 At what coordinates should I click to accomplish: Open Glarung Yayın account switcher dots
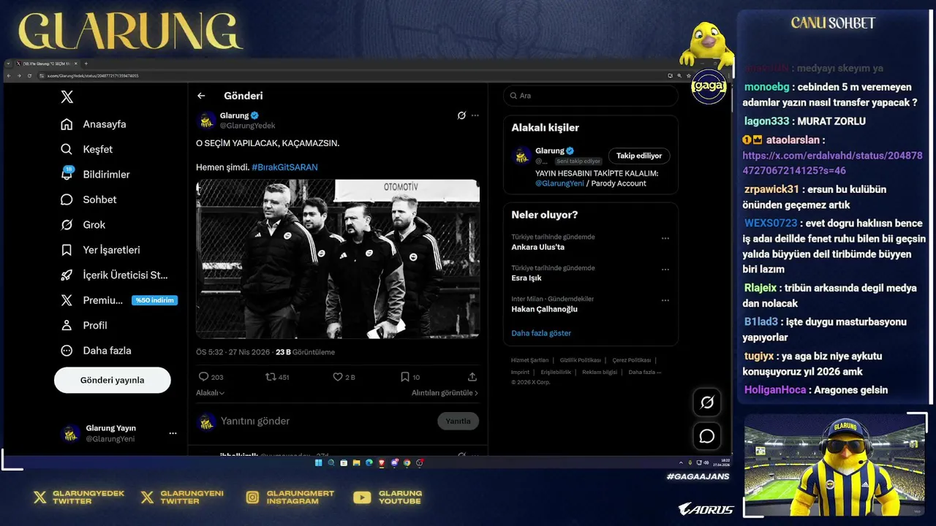173,433
